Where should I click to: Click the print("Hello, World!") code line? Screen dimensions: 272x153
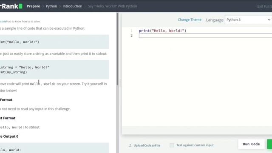click(x=162, y=31)
